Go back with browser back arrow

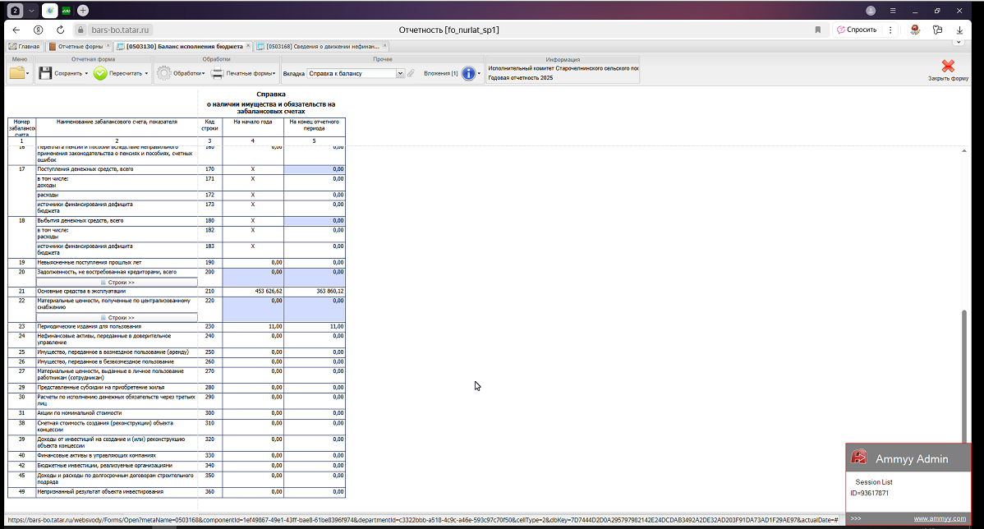pyautogui.click(x=16, y=30)
